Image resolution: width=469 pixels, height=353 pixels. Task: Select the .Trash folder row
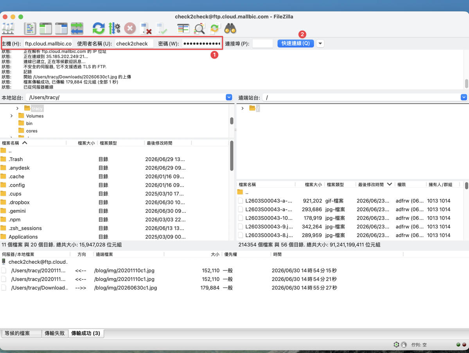[x=114, y=159]
